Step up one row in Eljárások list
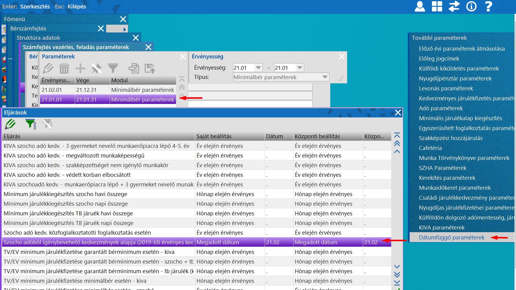The image size is (516, 290). [397, 151]
